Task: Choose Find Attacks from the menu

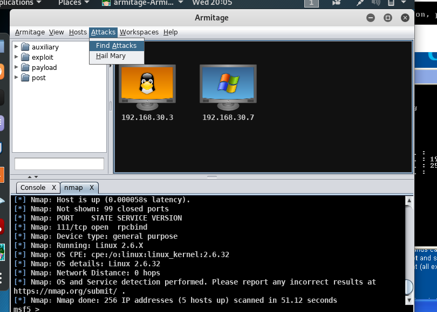Action: pos(117,46)
